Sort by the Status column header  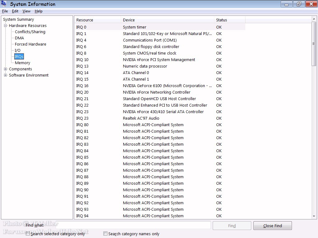click(x=229, y=20)
